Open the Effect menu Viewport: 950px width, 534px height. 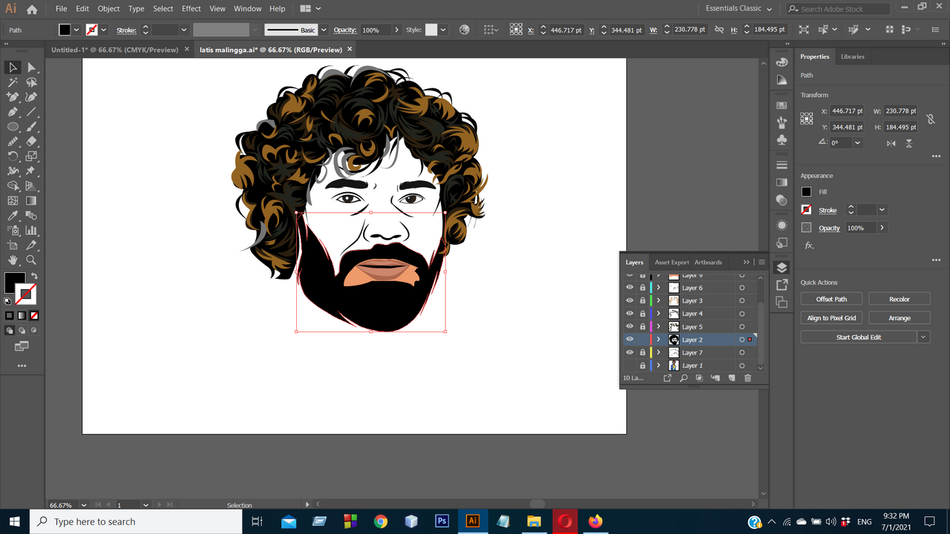[191, 9]
